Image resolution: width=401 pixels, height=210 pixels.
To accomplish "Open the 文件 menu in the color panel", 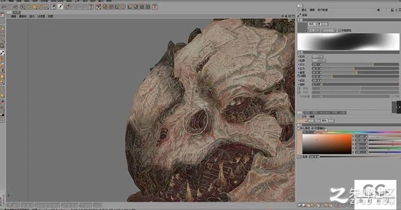I will [304, 117].
